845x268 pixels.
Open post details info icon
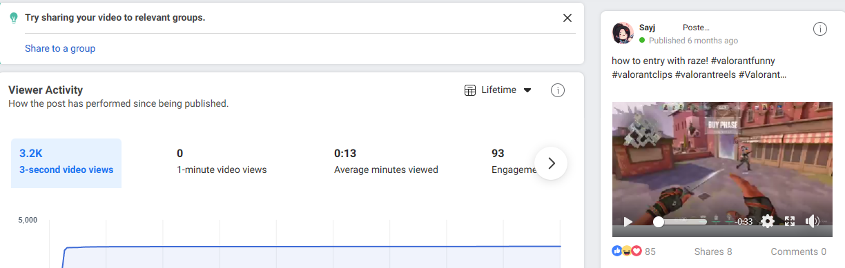(x=819, y=29)
